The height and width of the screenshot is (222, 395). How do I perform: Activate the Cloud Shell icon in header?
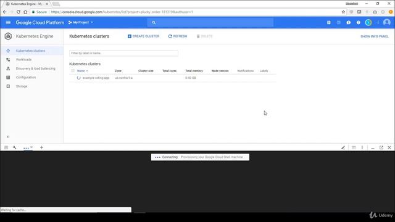click(339, 22)
